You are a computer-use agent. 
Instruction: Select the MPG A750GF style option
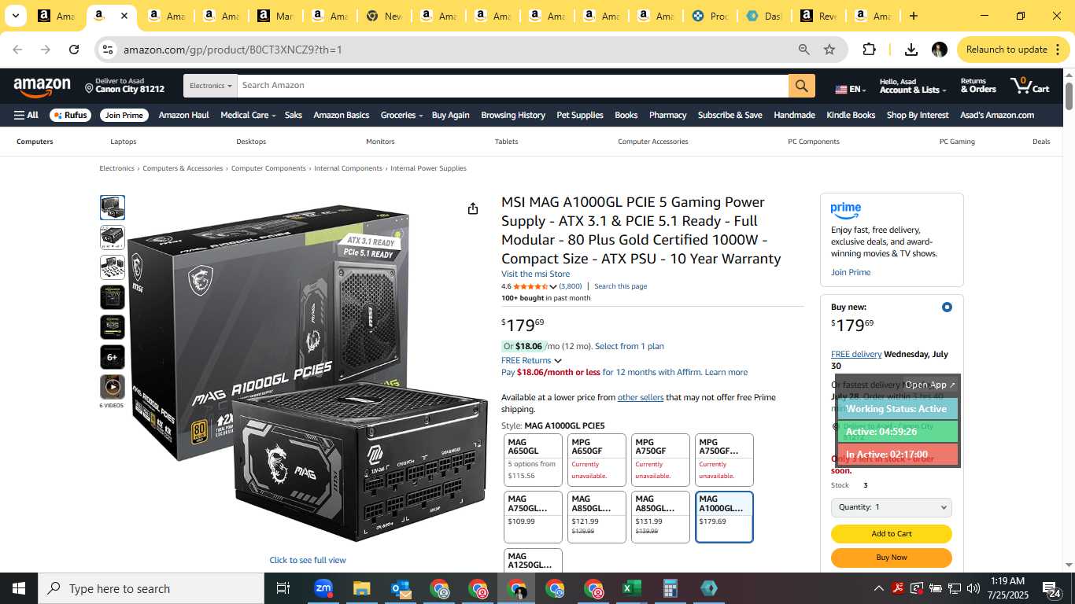coord(660,459)
